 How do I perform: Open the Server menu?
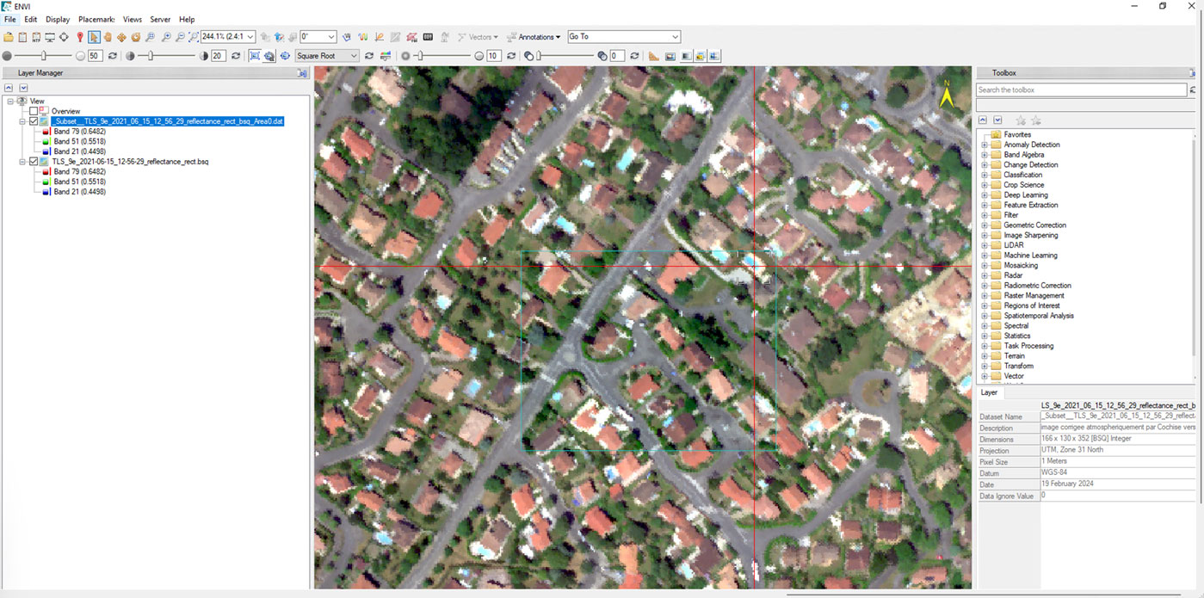click(160, 19)
